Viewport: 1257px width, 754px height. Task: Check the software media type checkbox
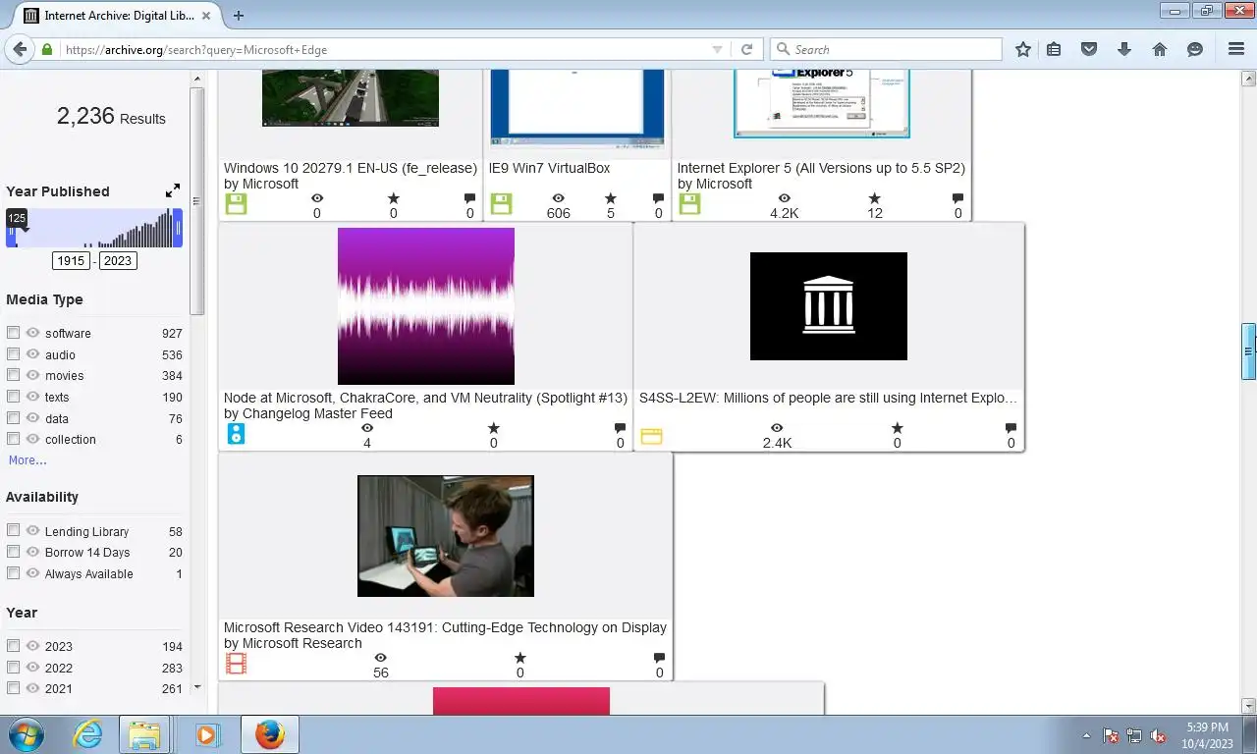pyautogui.click(x=13, y=333)
